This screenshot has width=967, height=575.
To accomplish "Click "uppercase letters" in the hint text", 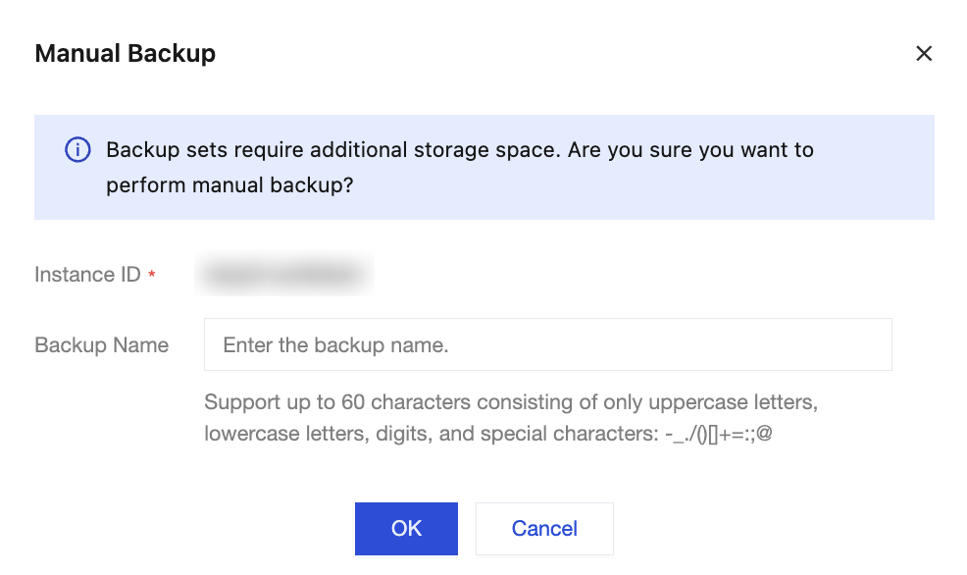I will [x=746, y=402].
